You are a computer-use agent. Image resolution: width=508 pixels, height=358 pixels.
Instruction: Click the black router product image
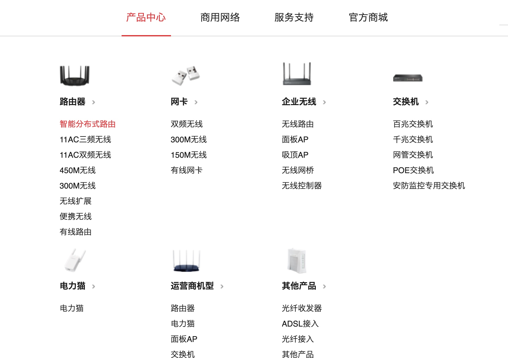(x=75, y=75)
